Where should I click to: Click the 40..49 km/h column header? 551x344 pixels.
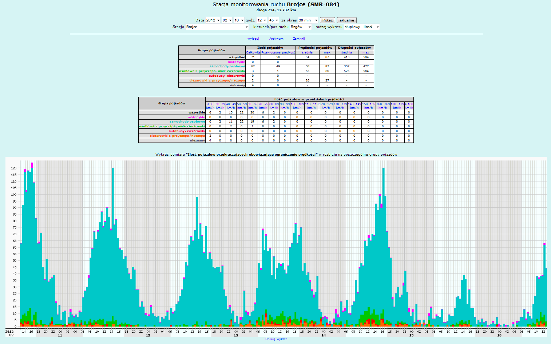point(231,106)
